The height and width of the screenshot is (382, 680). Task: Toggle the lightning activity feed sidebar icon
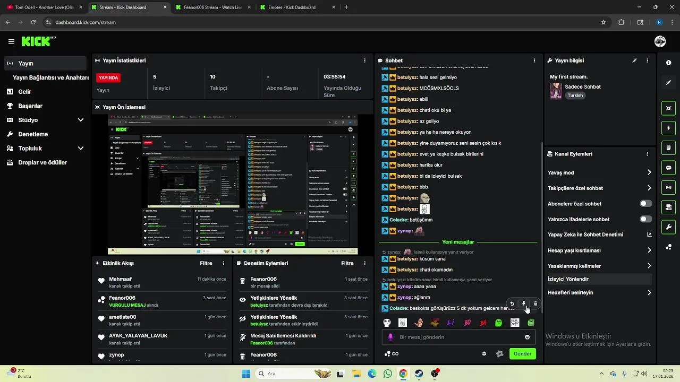[x=668, y=128]
